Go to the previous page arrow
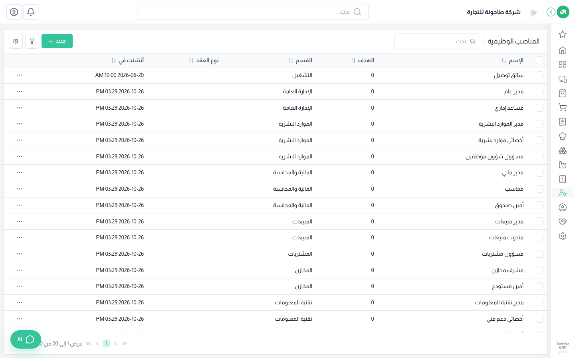575x359 pixels. coord(115,343)
